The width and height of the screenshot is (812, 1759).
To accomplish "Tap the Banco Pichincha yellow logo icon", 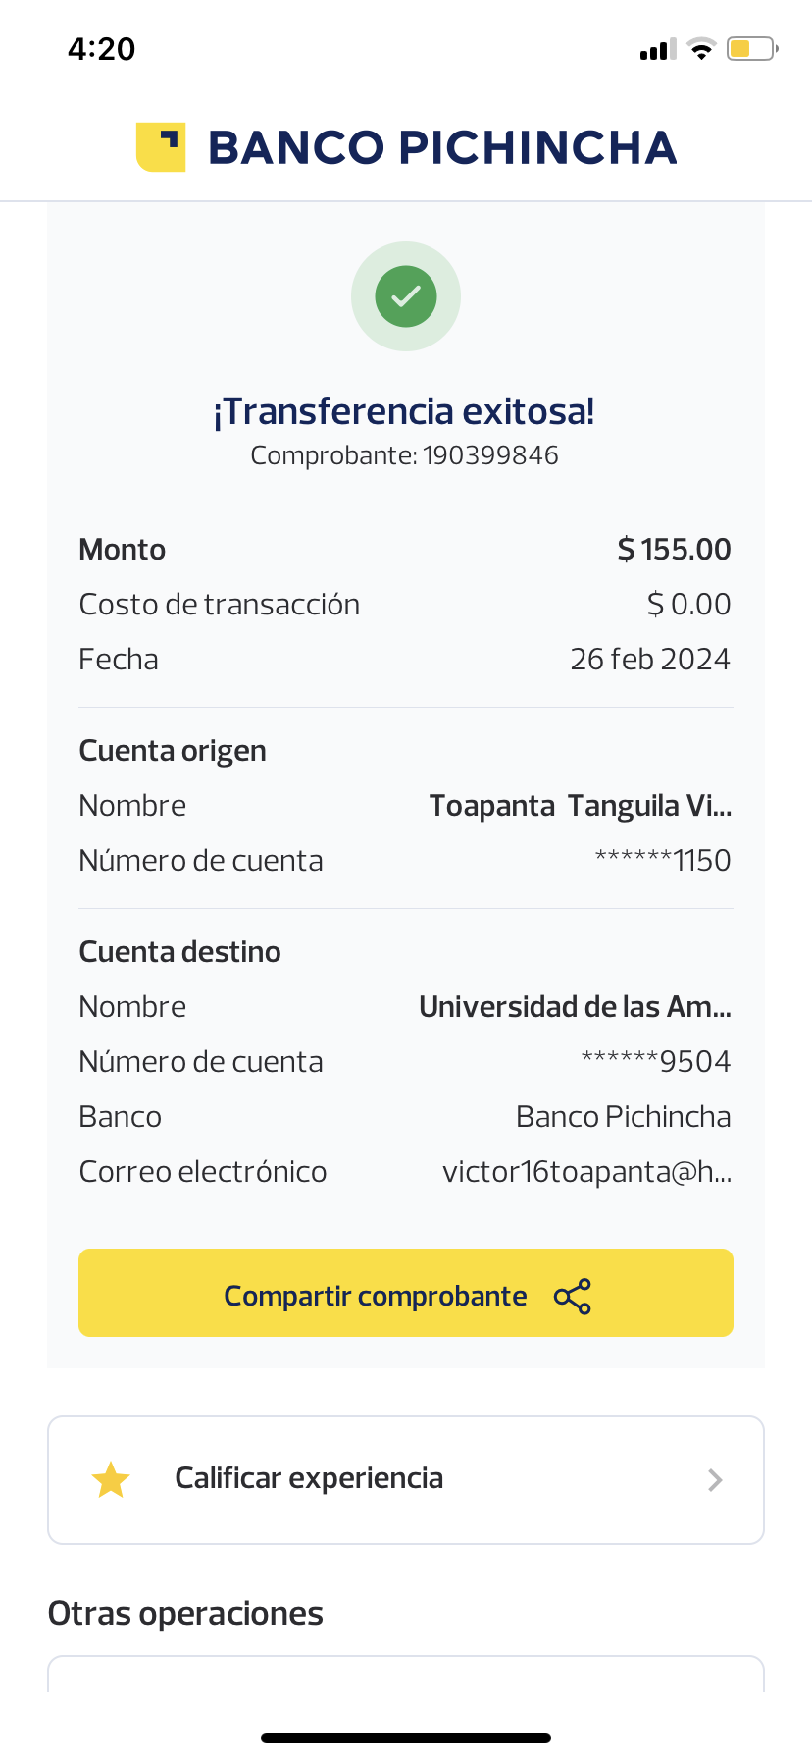I will [x=161, y=147].
